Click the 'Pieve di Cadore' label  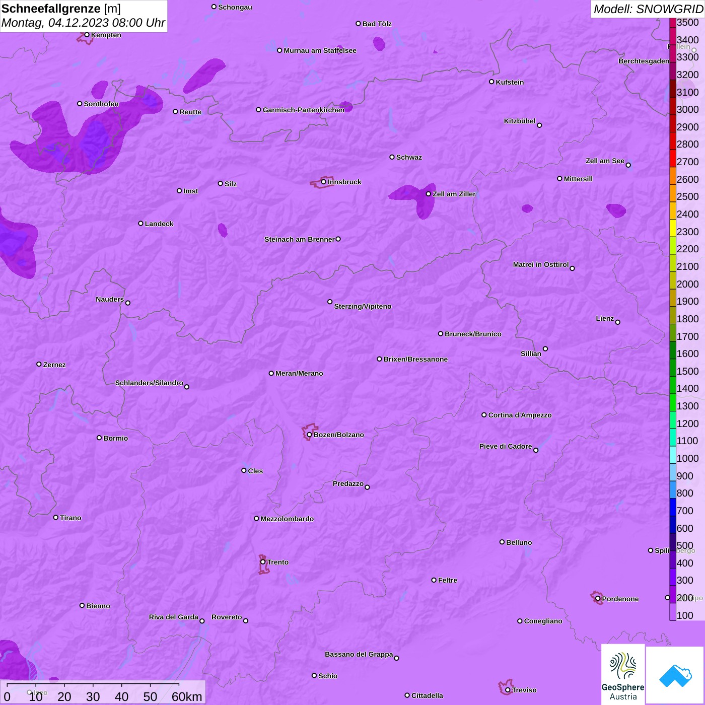(506, 446)
